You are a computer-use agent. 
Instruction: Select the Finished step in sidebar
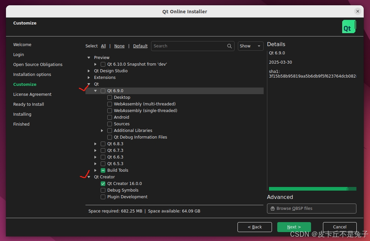(21, 124)
